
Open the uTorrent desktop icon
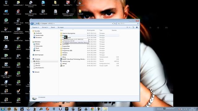pyautogui.click(x=6, y=21)
